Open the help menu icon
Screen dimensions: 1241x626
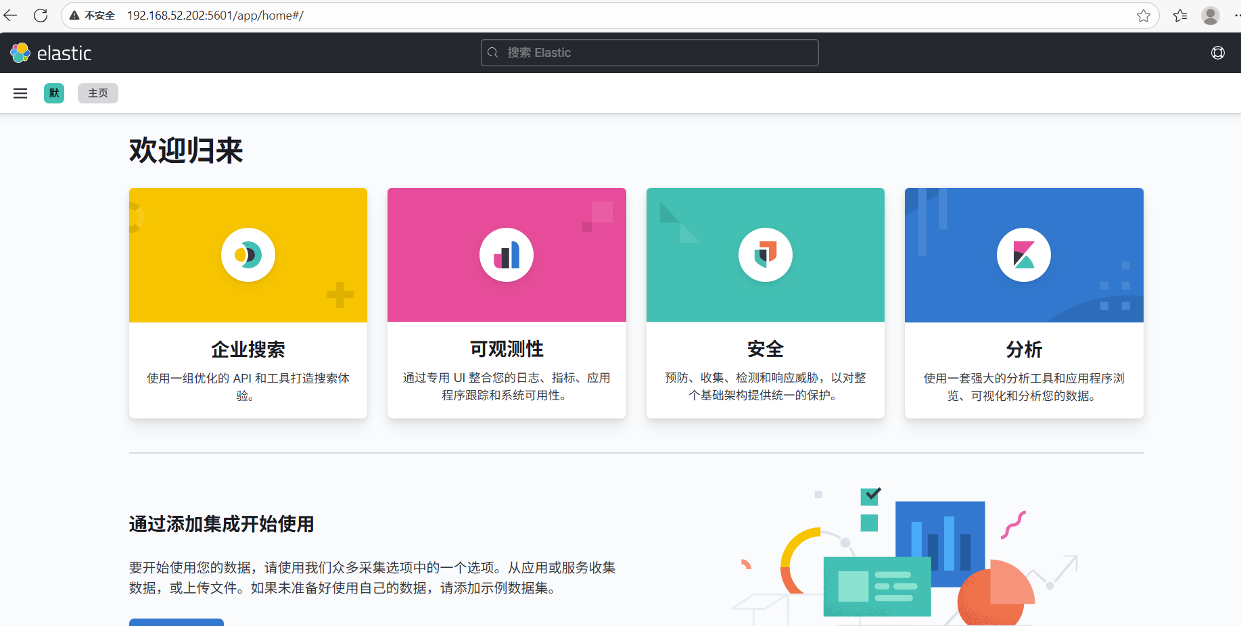click(1218, 53)
